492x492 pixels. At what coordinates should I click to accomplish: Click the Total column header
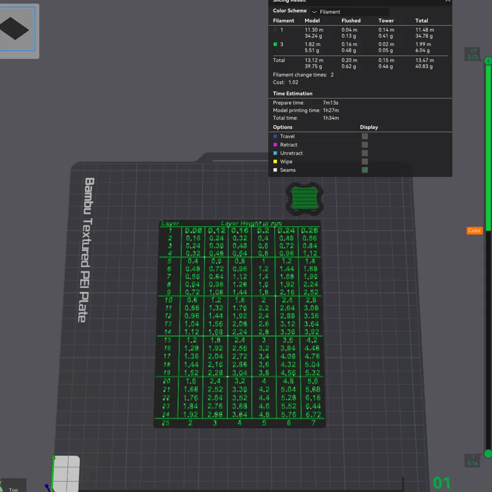[x=421, y=21]
